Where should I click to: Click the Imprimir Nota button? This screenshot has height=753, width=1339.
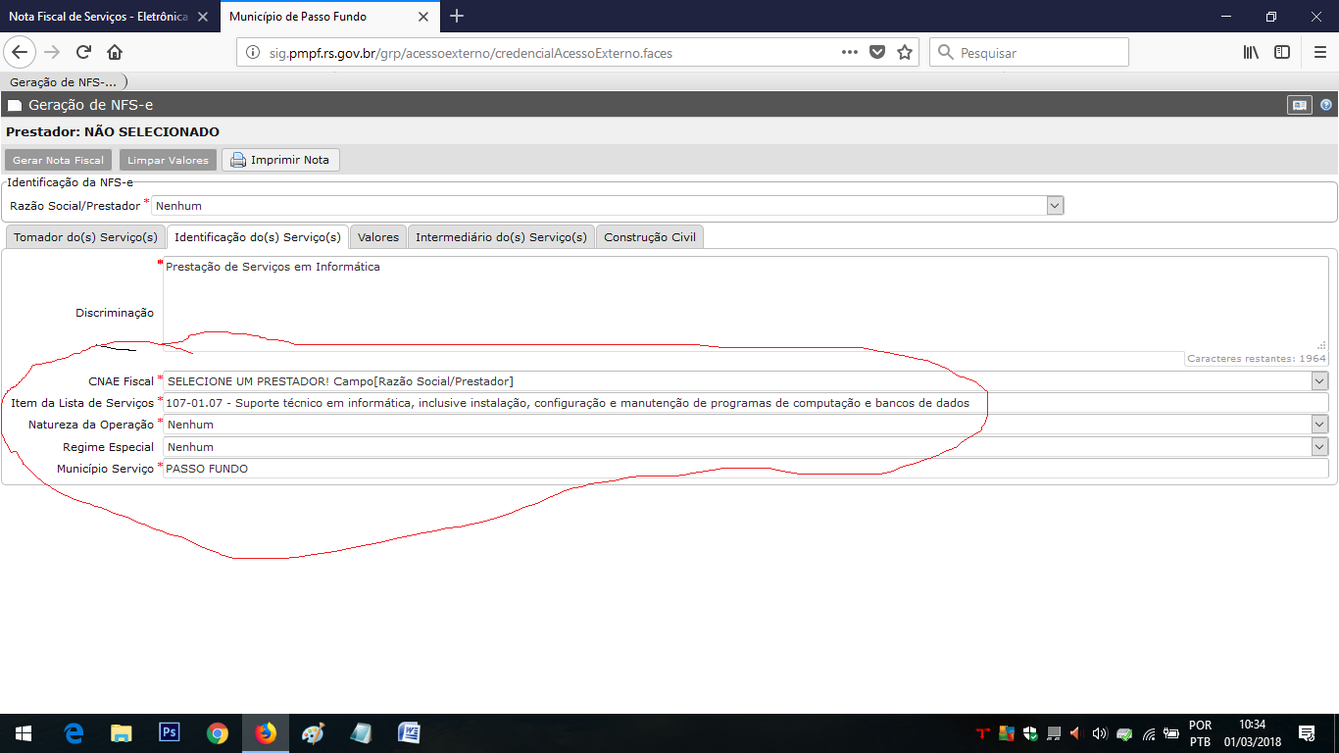click(x=280, y=160)
